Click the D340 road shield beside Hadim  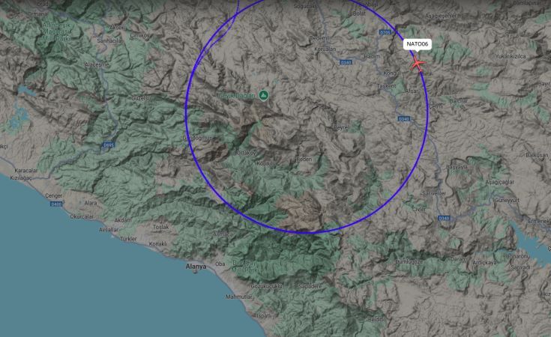point(346,62)
